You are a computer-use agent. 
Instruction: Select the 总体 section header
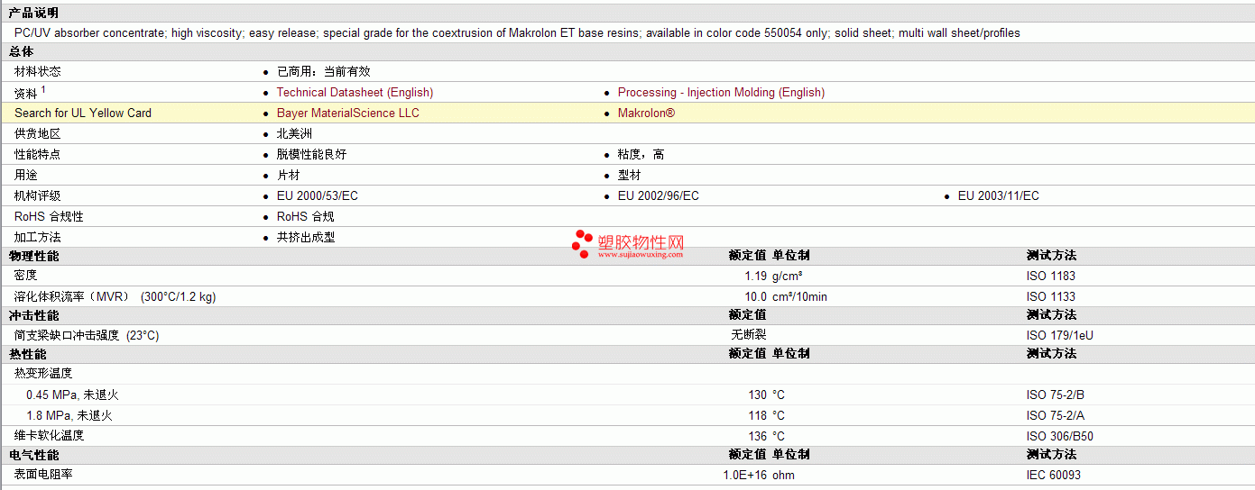tap(21, 52)
